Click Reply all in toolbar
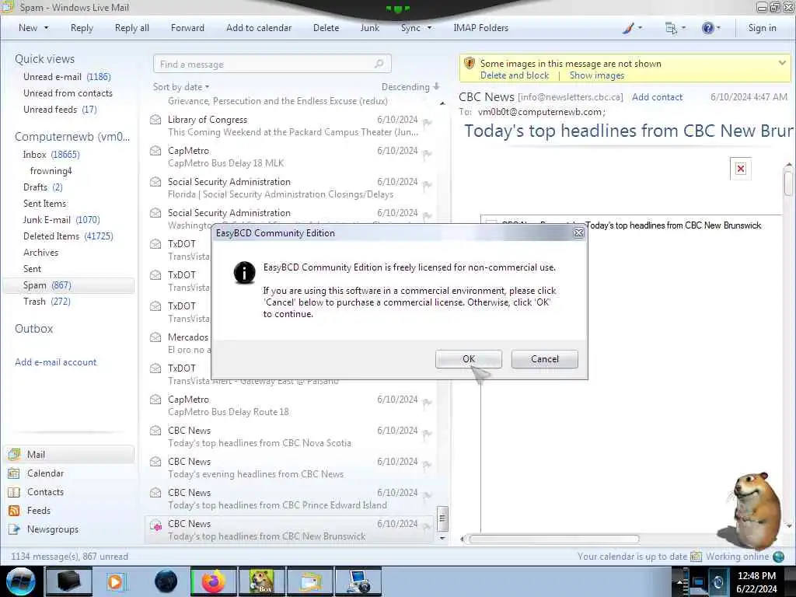 tap(132, 28)
